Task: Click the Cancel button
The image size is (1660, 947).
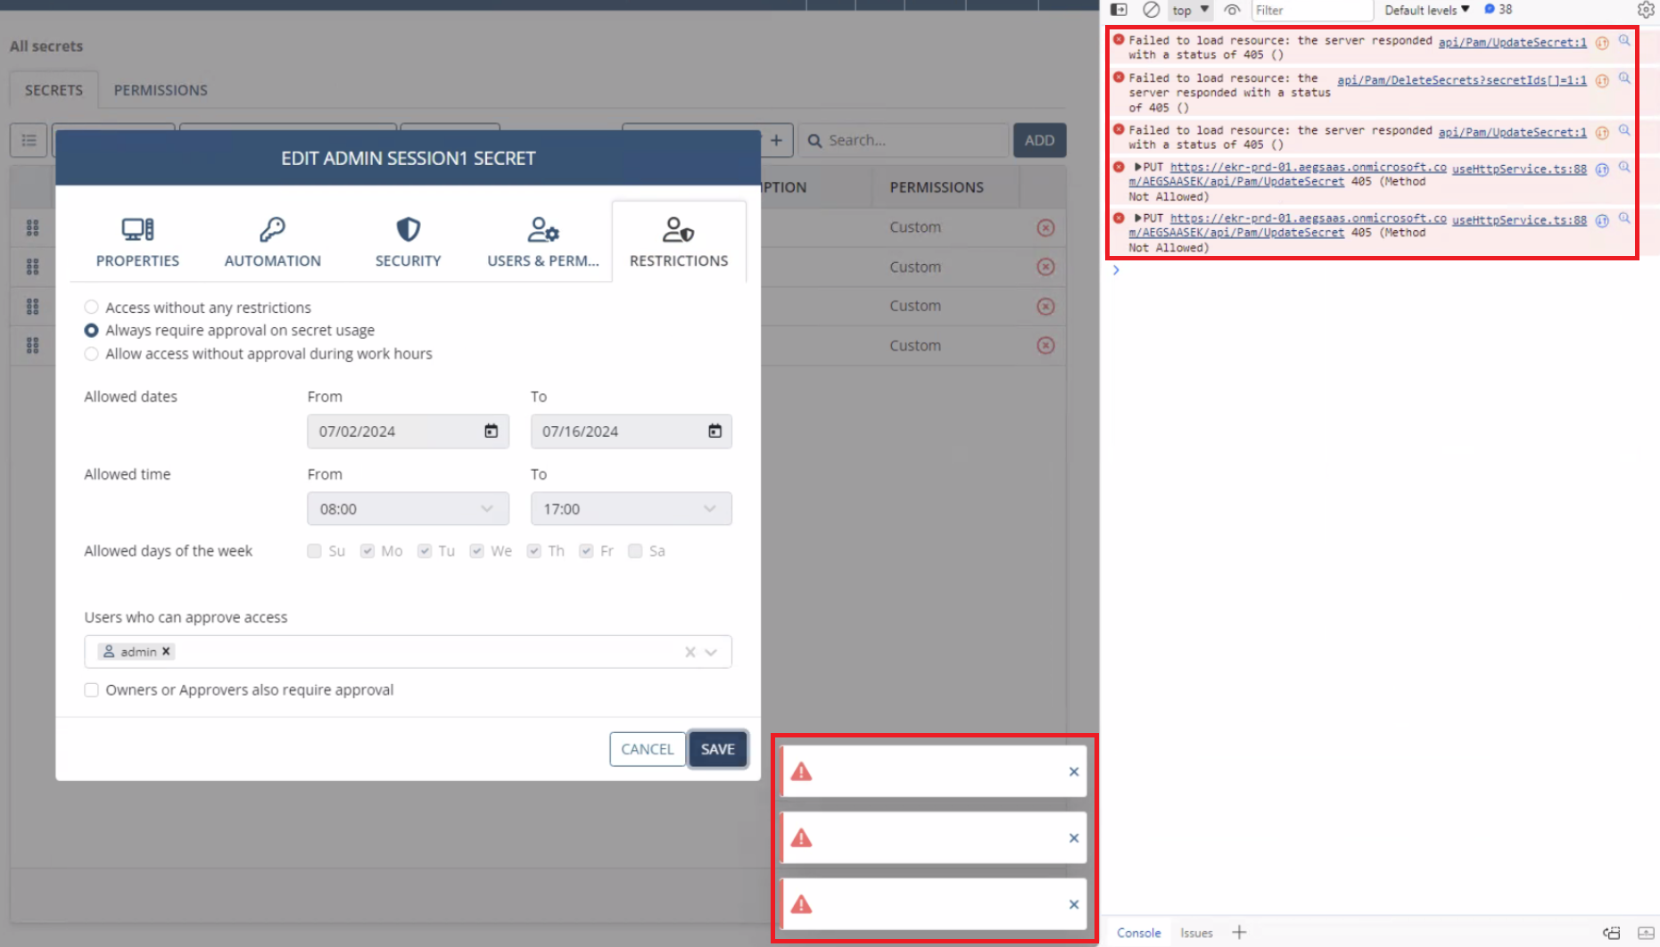Action: point(647,749)
